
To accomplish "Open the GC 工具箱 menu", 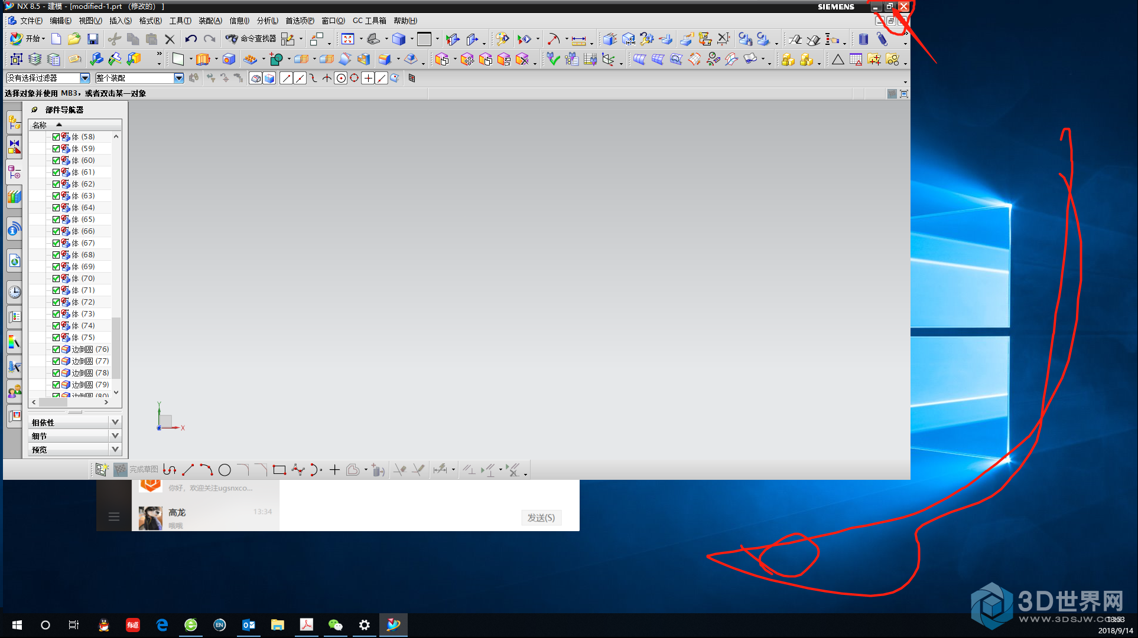I will [369, 21].
